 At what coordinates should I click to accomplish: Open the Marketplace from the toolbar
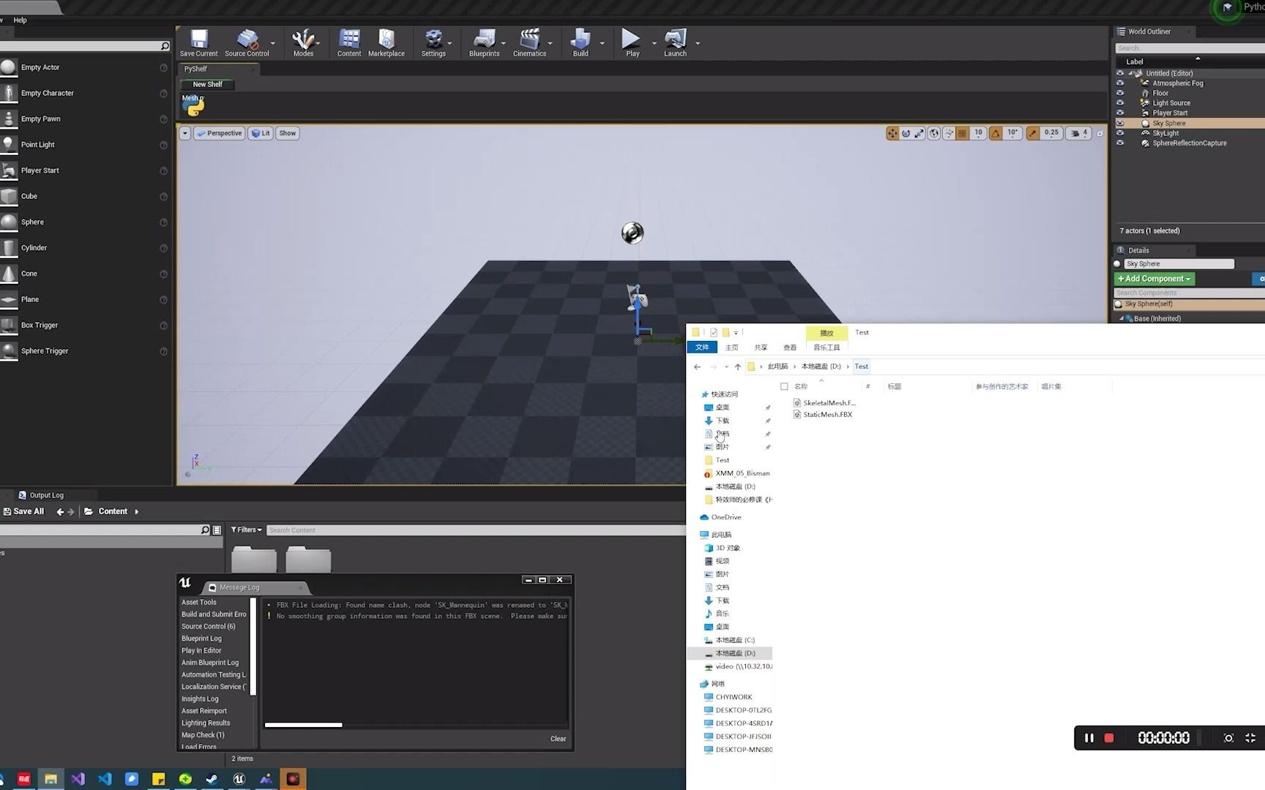point(386,42)
